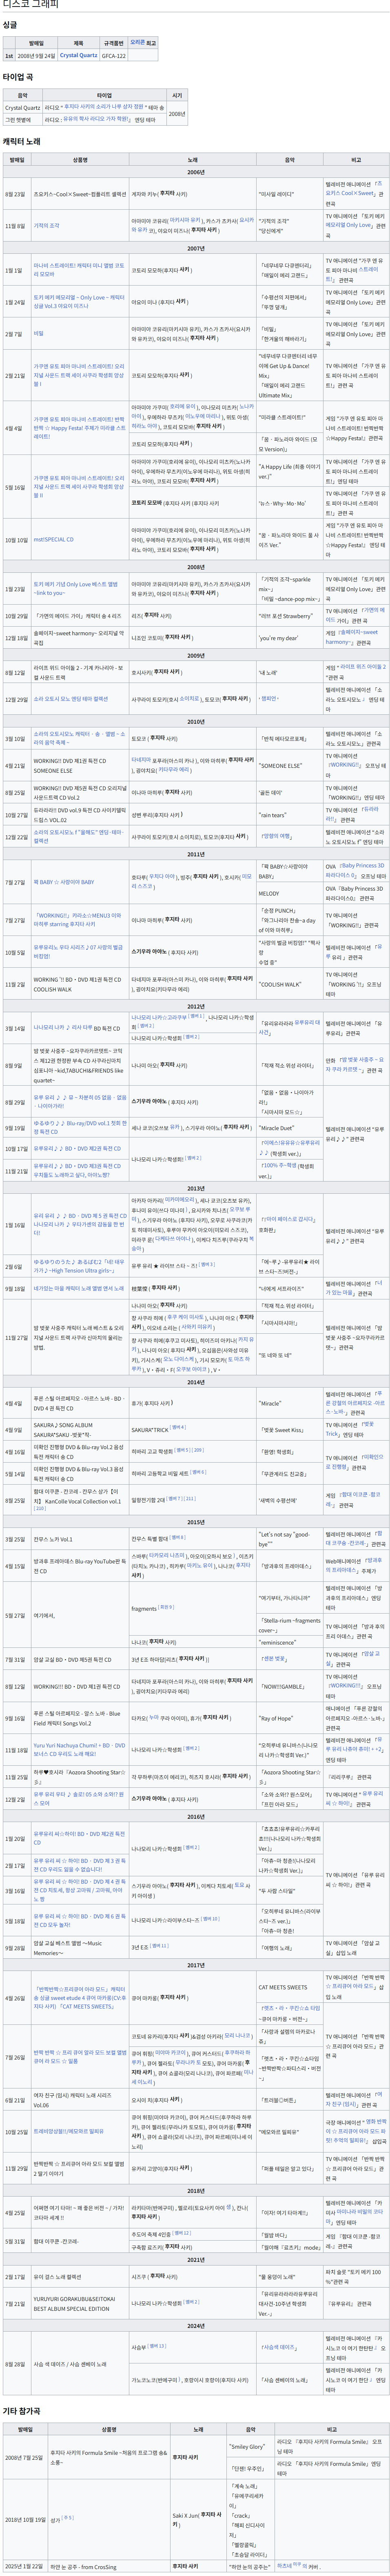
Task: Click the "2015년" year row
Action: 195,1523
